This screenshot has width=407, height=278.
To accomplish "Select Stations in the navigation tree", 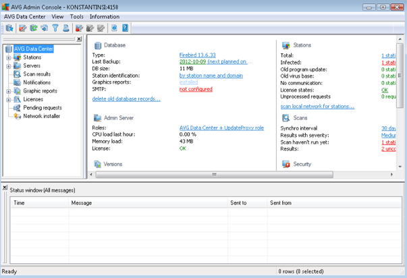I will tap(32, 57).
